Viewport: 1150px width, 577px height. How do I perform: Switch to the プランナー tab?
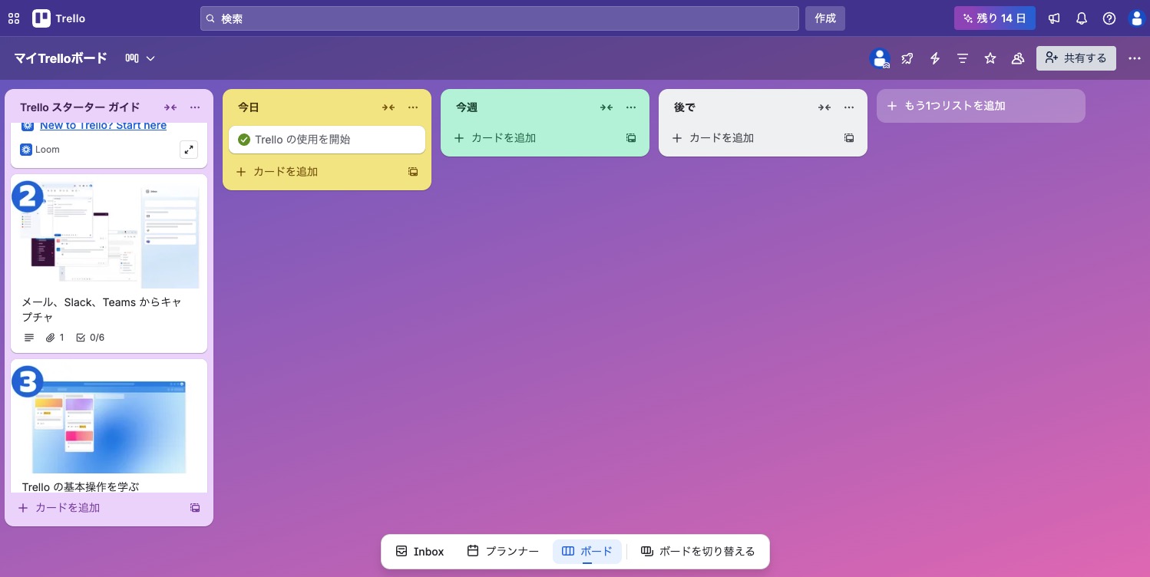pos(503,552)
